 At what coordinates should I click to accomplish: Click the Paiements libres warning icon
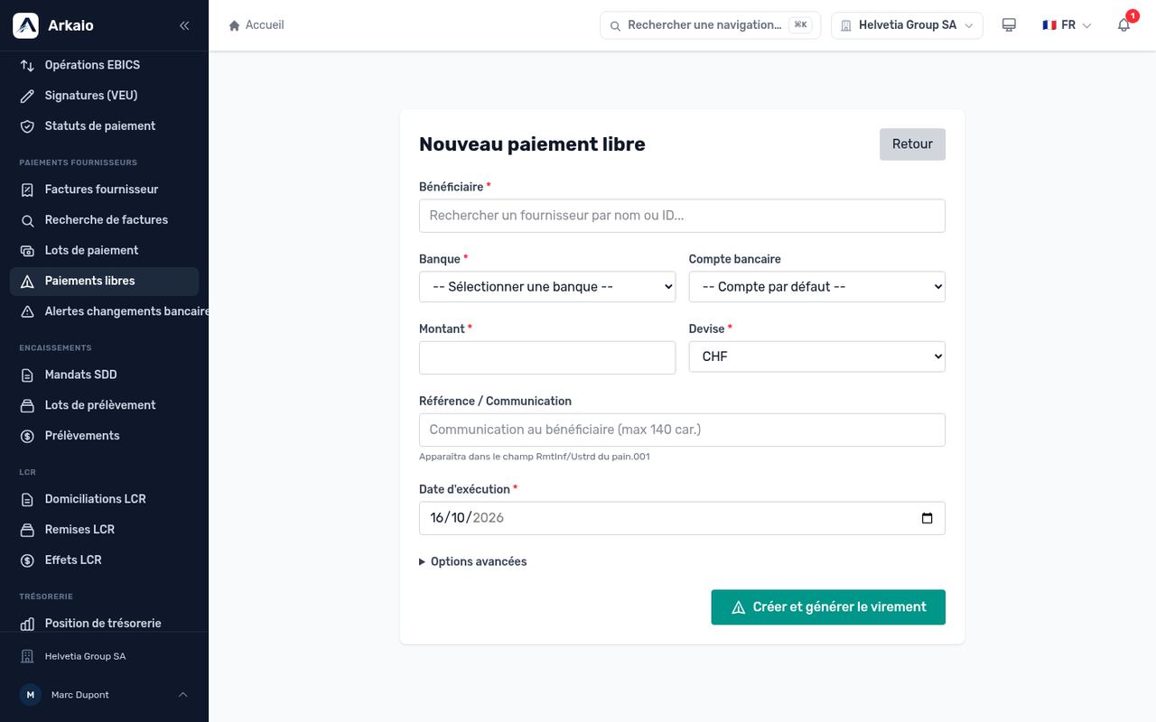click(27, 282)
